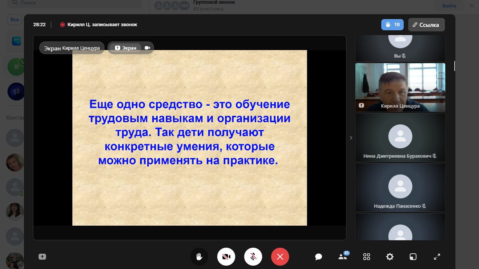Screen dimensions: 479x269
Task: Show the 83 participants list
Action: [x=342, y=257]
